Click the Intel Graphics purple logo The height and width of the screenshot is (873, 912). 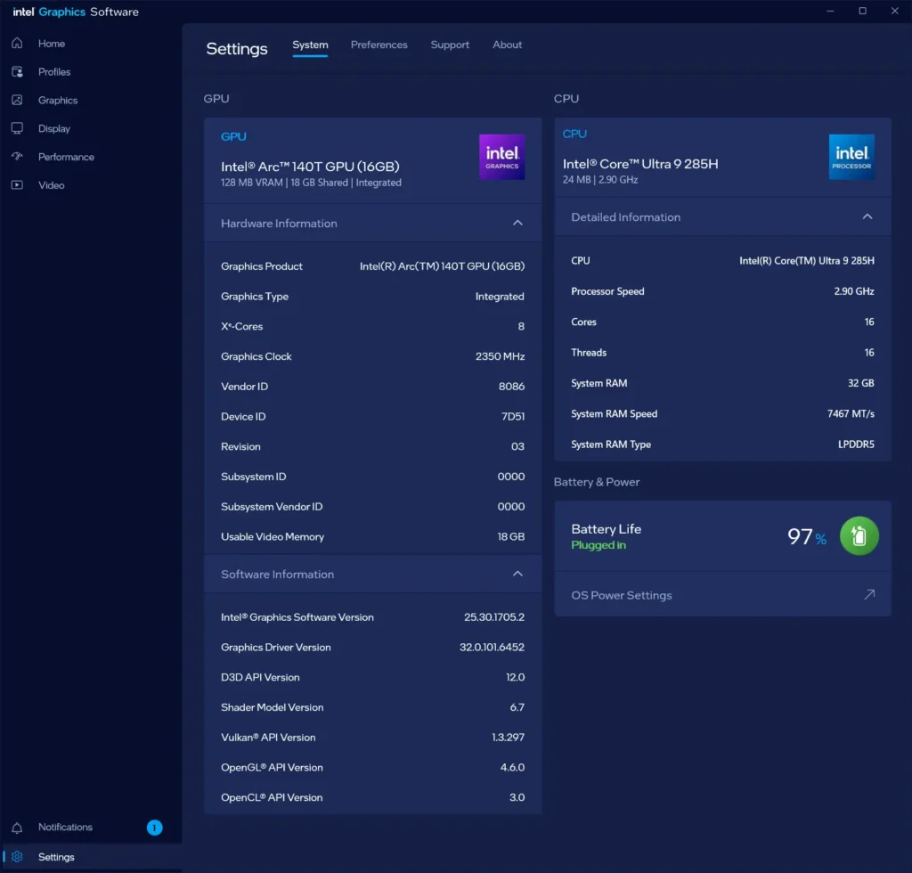[x=501, y=157]
